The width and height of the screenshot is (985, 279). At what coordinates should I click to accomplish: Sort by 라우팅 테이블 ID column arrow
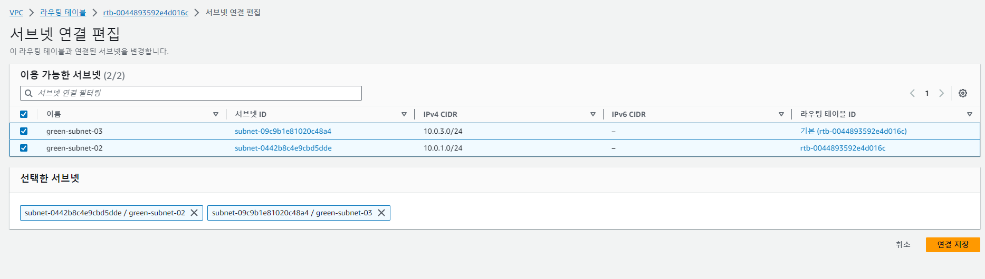970,114
